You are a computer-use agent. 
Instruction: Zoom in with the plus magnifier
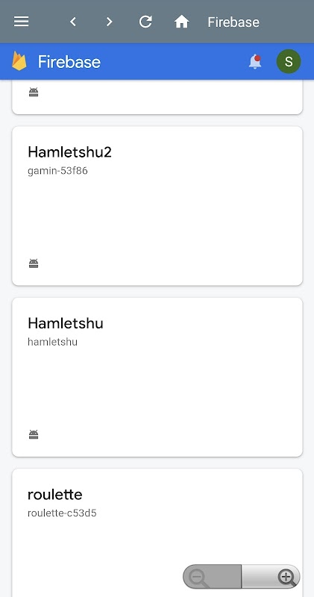271,576
